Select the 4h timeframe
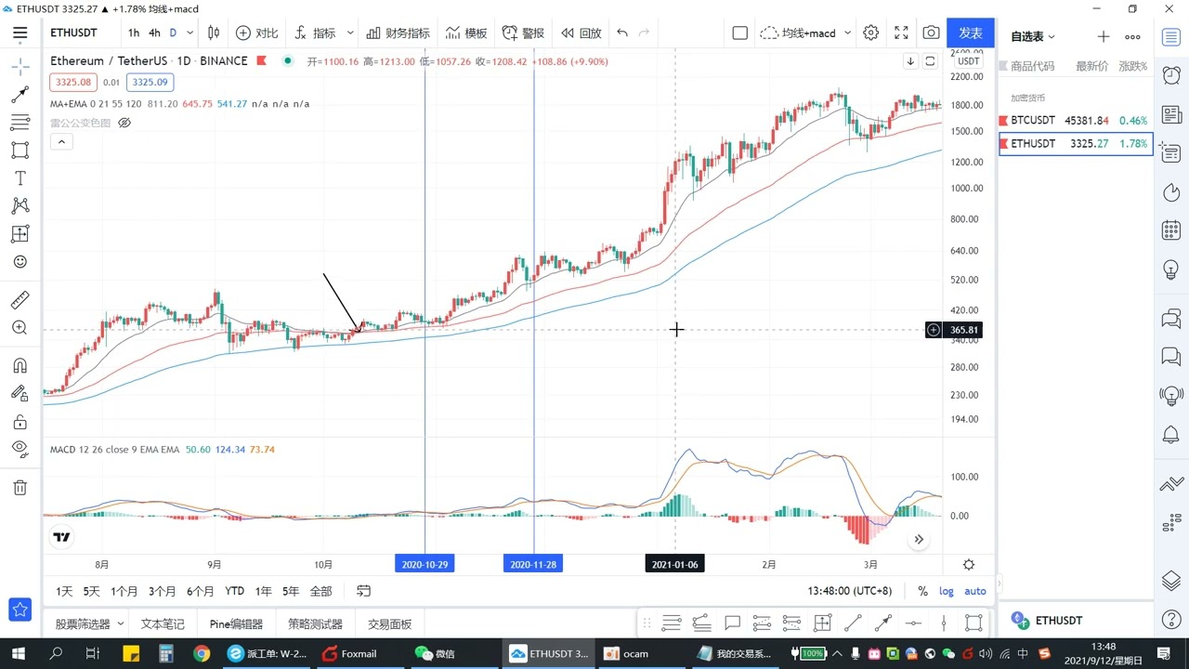 154,33
